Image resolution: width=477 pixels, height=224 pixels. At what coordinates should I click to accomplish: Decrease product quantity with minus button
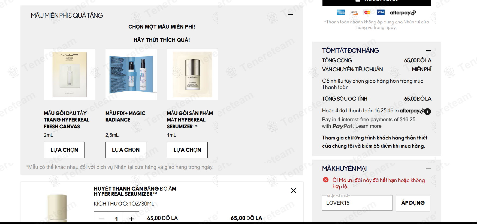[101, 219]
